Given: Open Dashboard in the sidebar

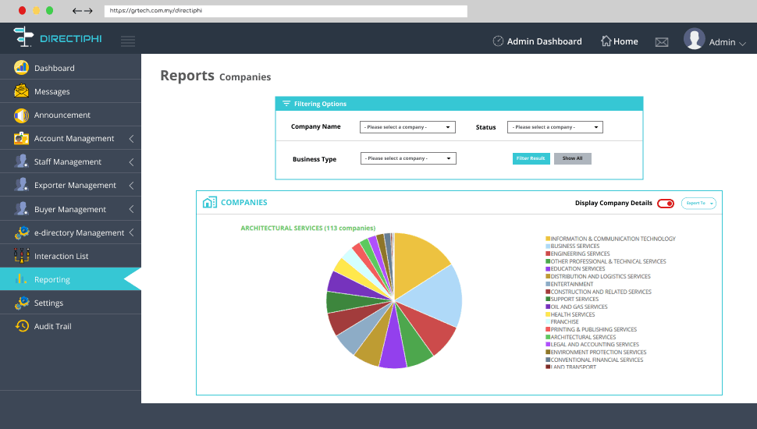Looking at the screenshot, I should click(70, 68).
